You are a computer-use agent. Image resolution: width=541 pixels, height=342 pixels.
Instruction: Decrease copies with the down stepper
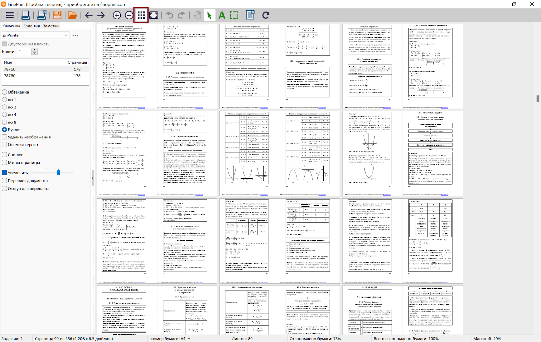(x=34, y=53)
